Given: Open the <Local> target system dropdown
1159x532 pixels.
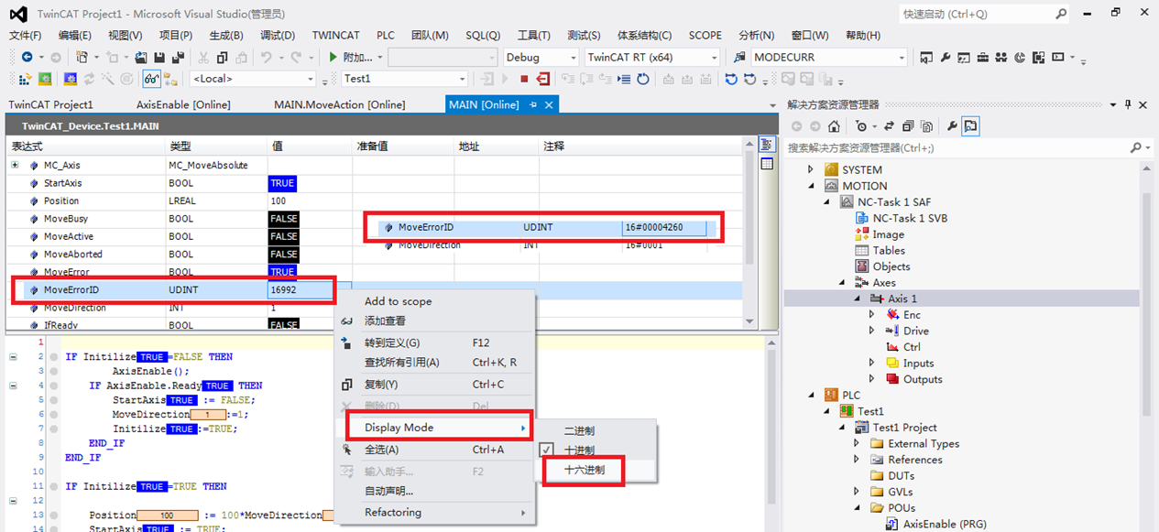Looking at the screenshot, I should (x=311, y=79).
